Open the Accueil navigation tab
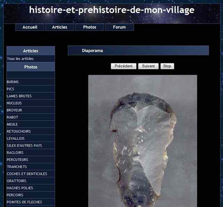The image size is (223, 207). pyautogui.click(x=30, y=27)
